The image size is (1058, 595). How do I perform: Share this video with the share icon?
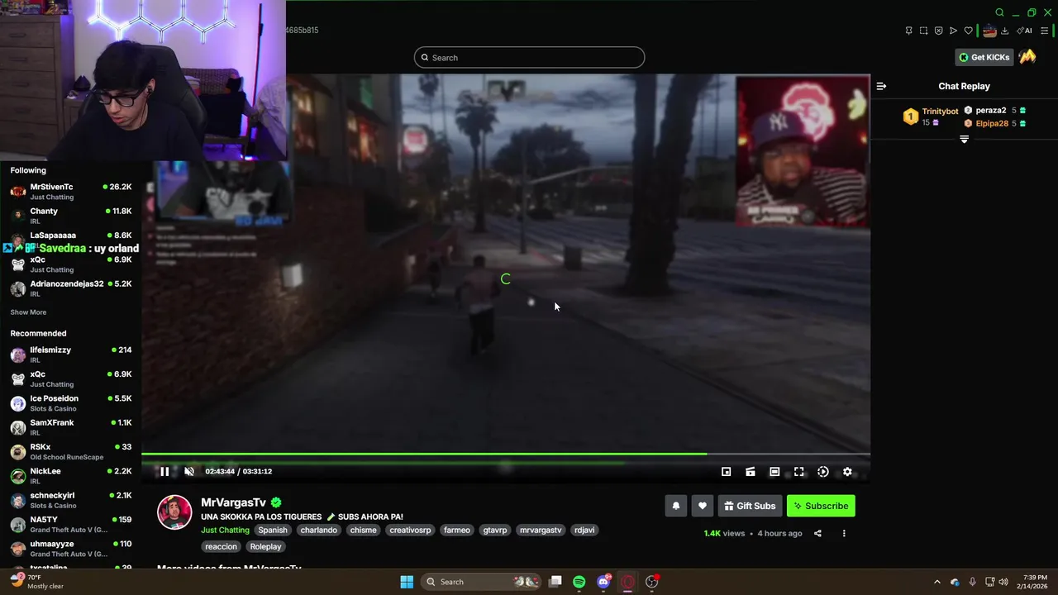[817, 534]
